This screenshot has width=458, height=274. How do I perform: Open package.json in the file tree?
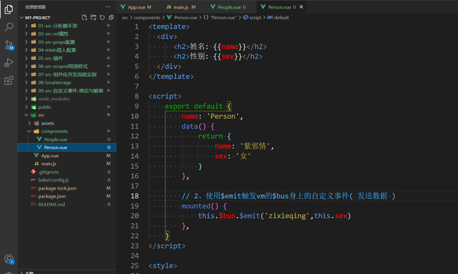click(x=67, y=196)
